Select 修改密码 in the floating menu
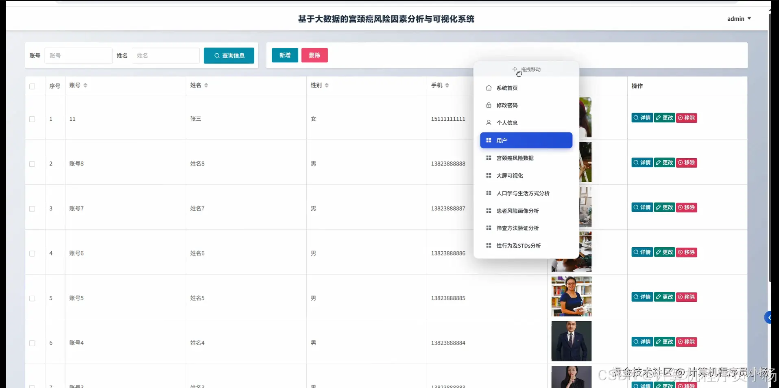779x388 pixels. click(x=526, y=105)
